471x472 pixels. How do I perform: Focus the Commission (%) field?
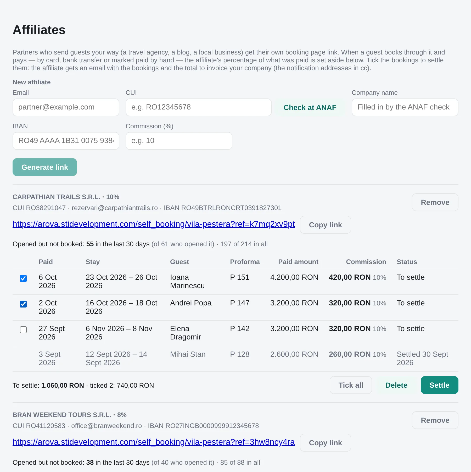(x=179, y=141)
